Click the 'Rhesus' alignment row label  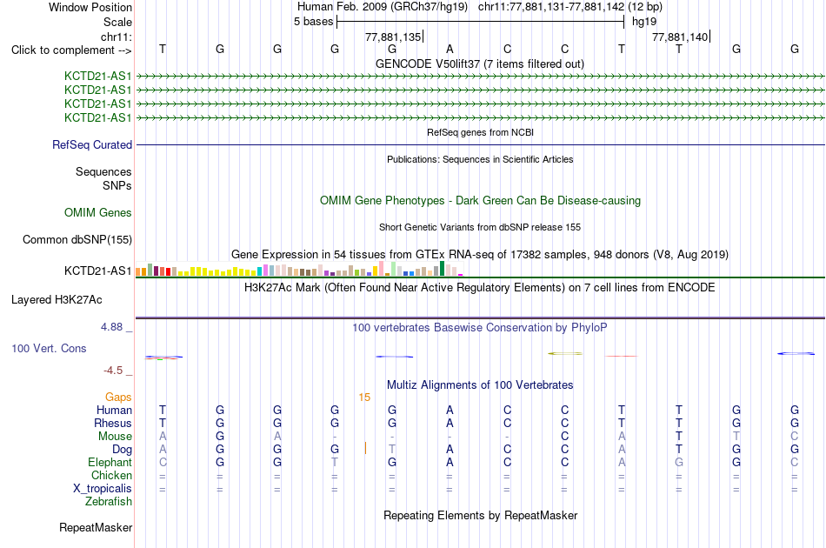[x=113, y=423]
